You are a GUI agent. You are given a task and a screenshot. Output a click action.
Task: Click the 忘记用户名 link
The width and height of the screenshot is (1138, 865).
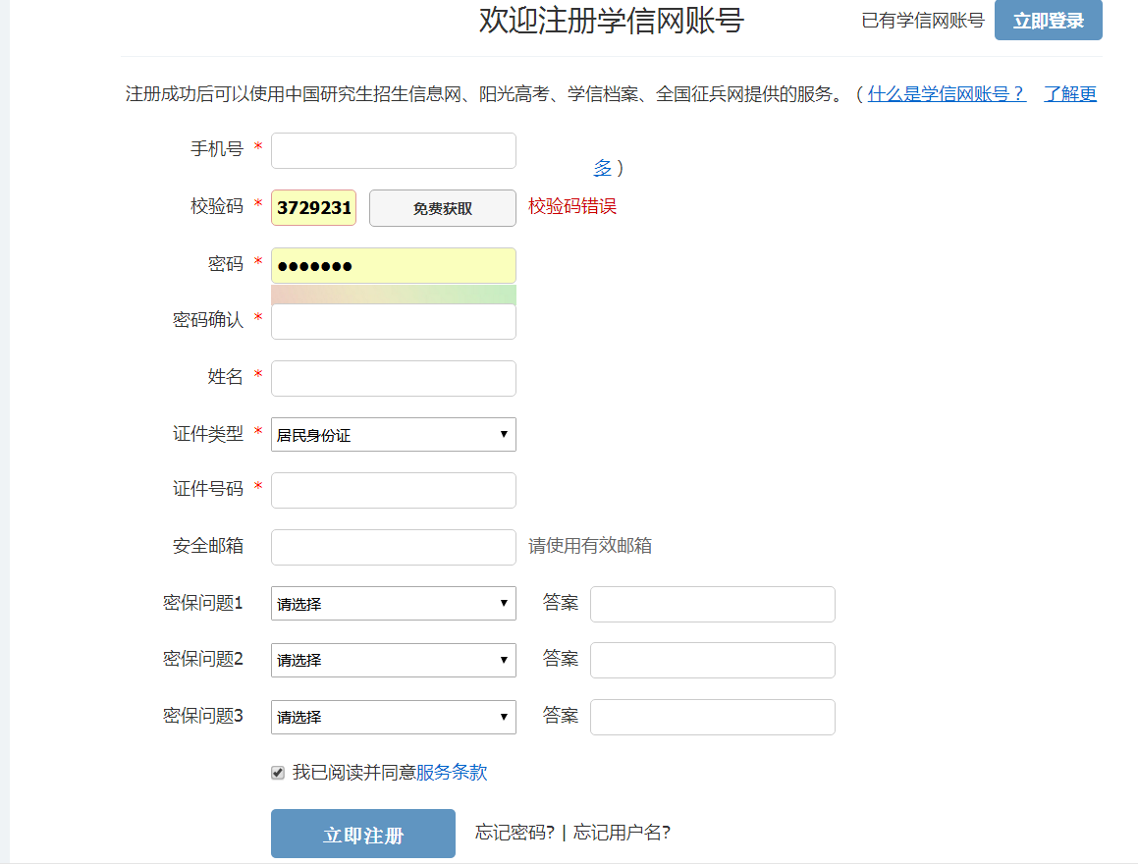[621, 832]
